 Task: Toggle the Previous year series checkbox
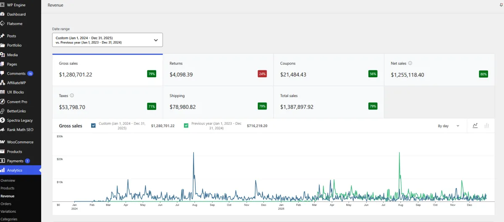[186, 125]
